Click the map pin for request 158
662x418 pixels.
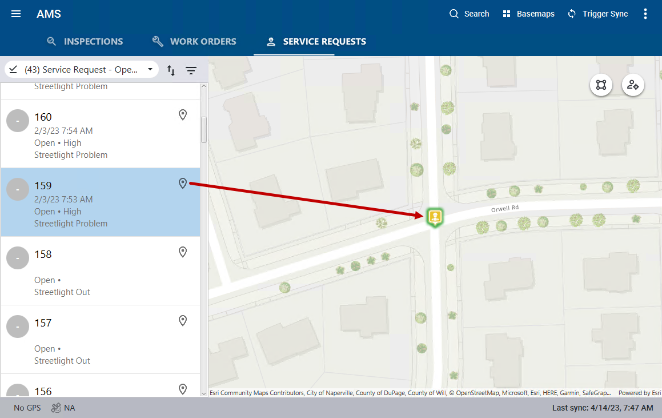tap(183, 252)
